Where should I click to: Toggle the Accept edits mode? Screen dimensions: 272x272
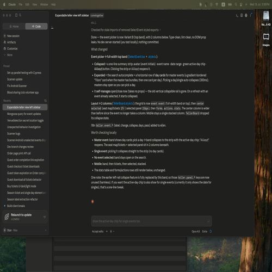[97, 231]
